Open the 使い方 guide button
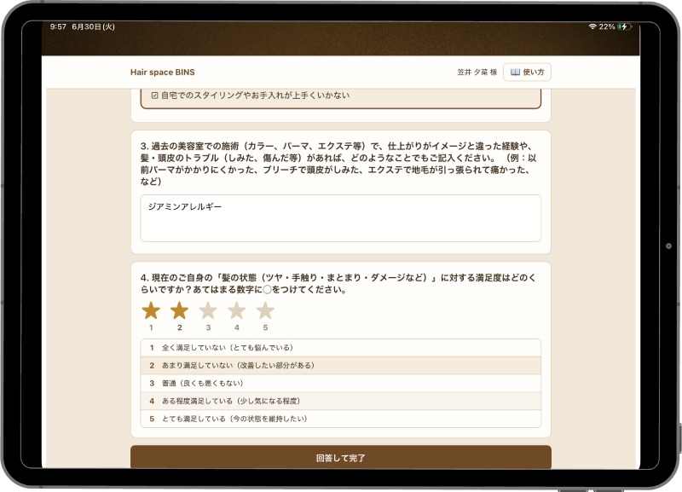682x492 pixels. [527, 72]
